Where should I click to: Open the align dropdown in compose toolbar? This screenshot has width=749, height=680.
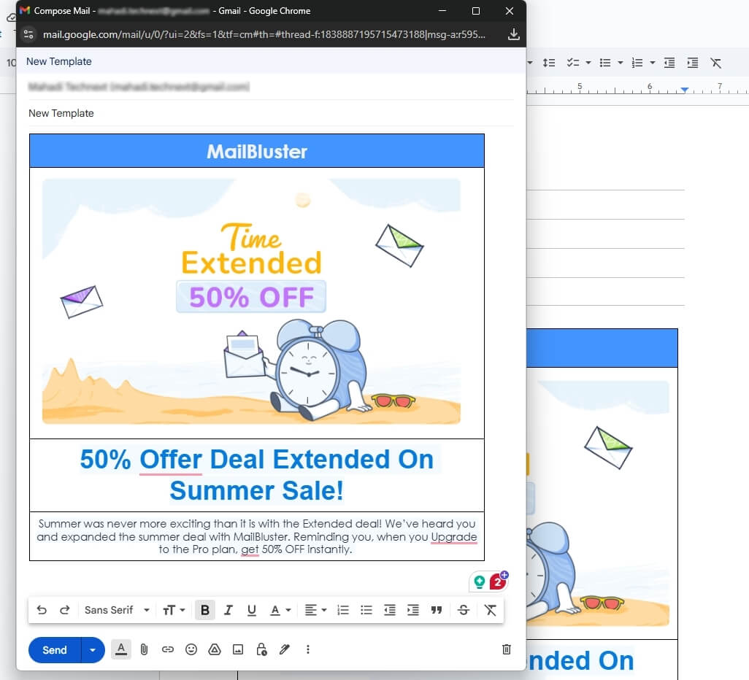[x=315, y=610]
